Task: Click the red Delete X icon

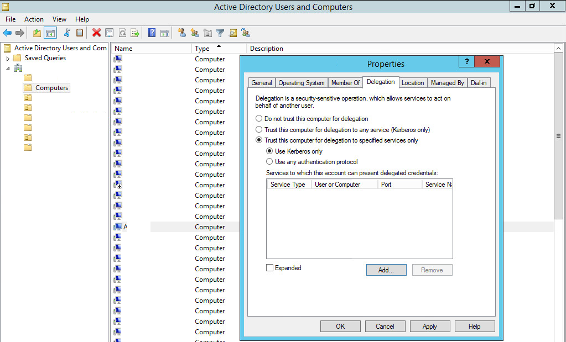Action: [96, 33]
